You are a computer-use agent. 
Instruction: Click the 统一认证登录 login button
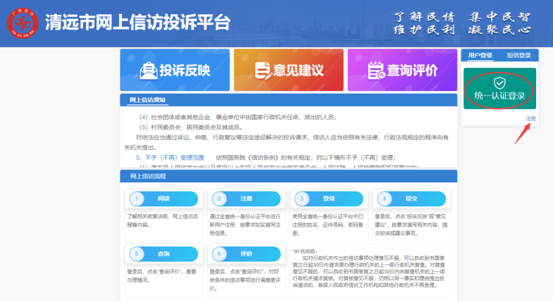click(500, 89)
